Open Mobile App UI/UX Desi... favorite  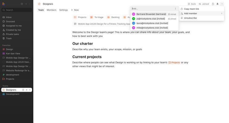tap(17, 62)
